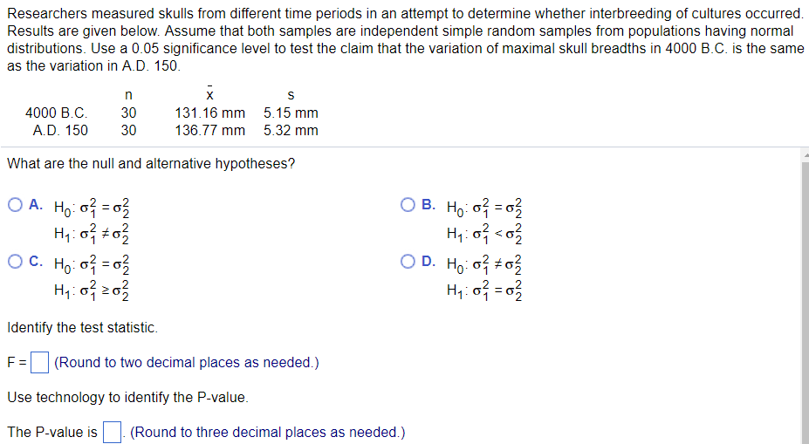Screen dimensions: 809x444
Task: Choose radio button for option B
Action: coord(408,206)
